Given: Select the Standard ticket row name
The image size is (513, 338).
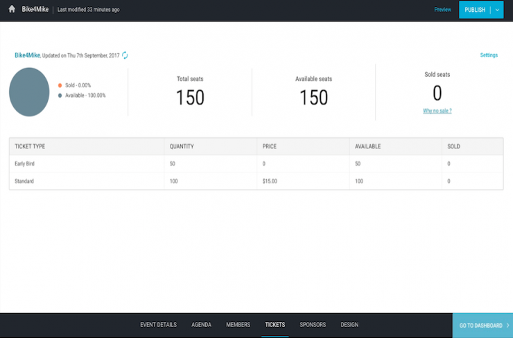Looking at the screenshot, I should (24, 181).
